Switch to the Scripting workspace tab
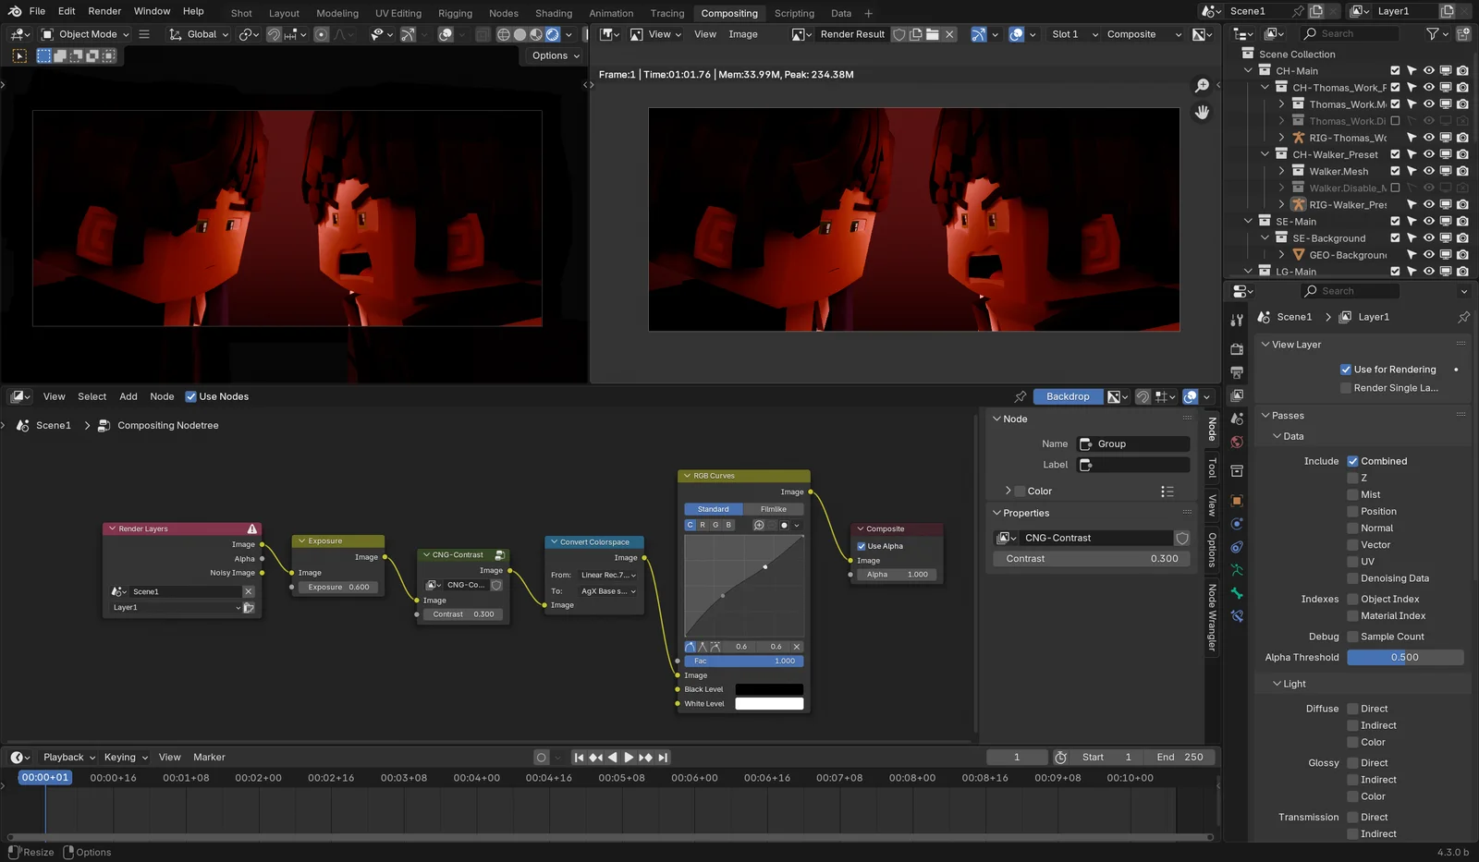 pos(794,13)
